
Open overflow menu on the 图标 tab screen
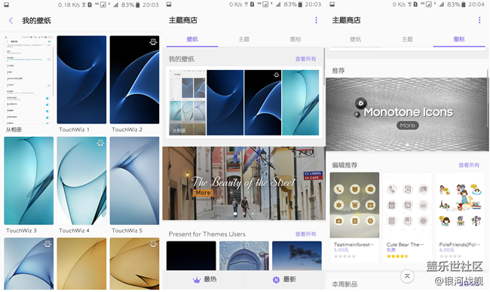[x=479, y=20]
